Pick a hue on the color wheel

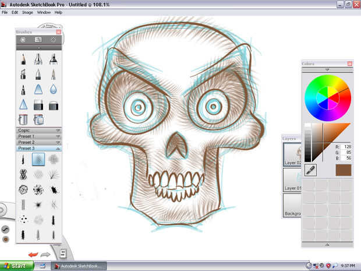328,98
